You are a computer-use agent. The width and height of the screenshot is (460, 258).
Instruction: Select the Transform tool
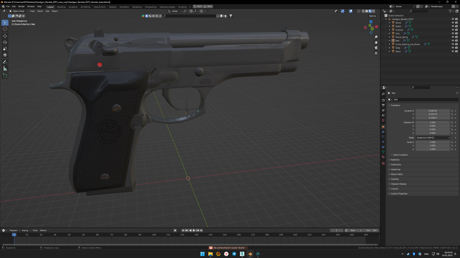point(5,55)
